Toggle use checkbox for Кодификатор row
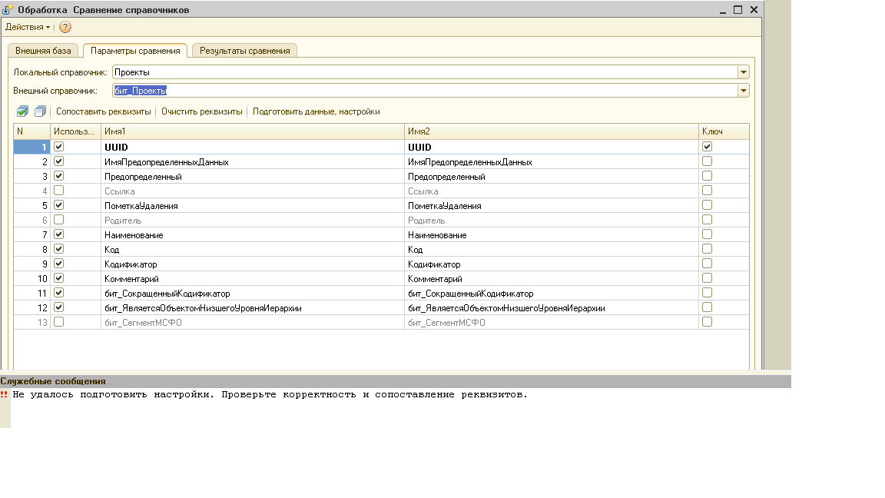The width and height of the screenshot is (885, 498). point(58,264)
